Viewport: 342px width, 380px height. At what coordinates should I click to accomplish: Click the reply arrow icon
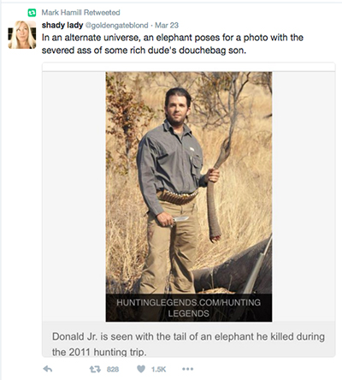coord(48,369)
